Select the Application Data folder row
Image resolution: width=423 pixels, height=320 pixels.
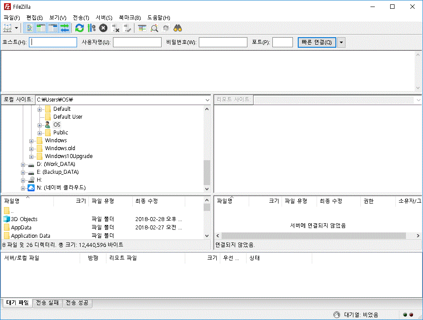tap(102, 236)
